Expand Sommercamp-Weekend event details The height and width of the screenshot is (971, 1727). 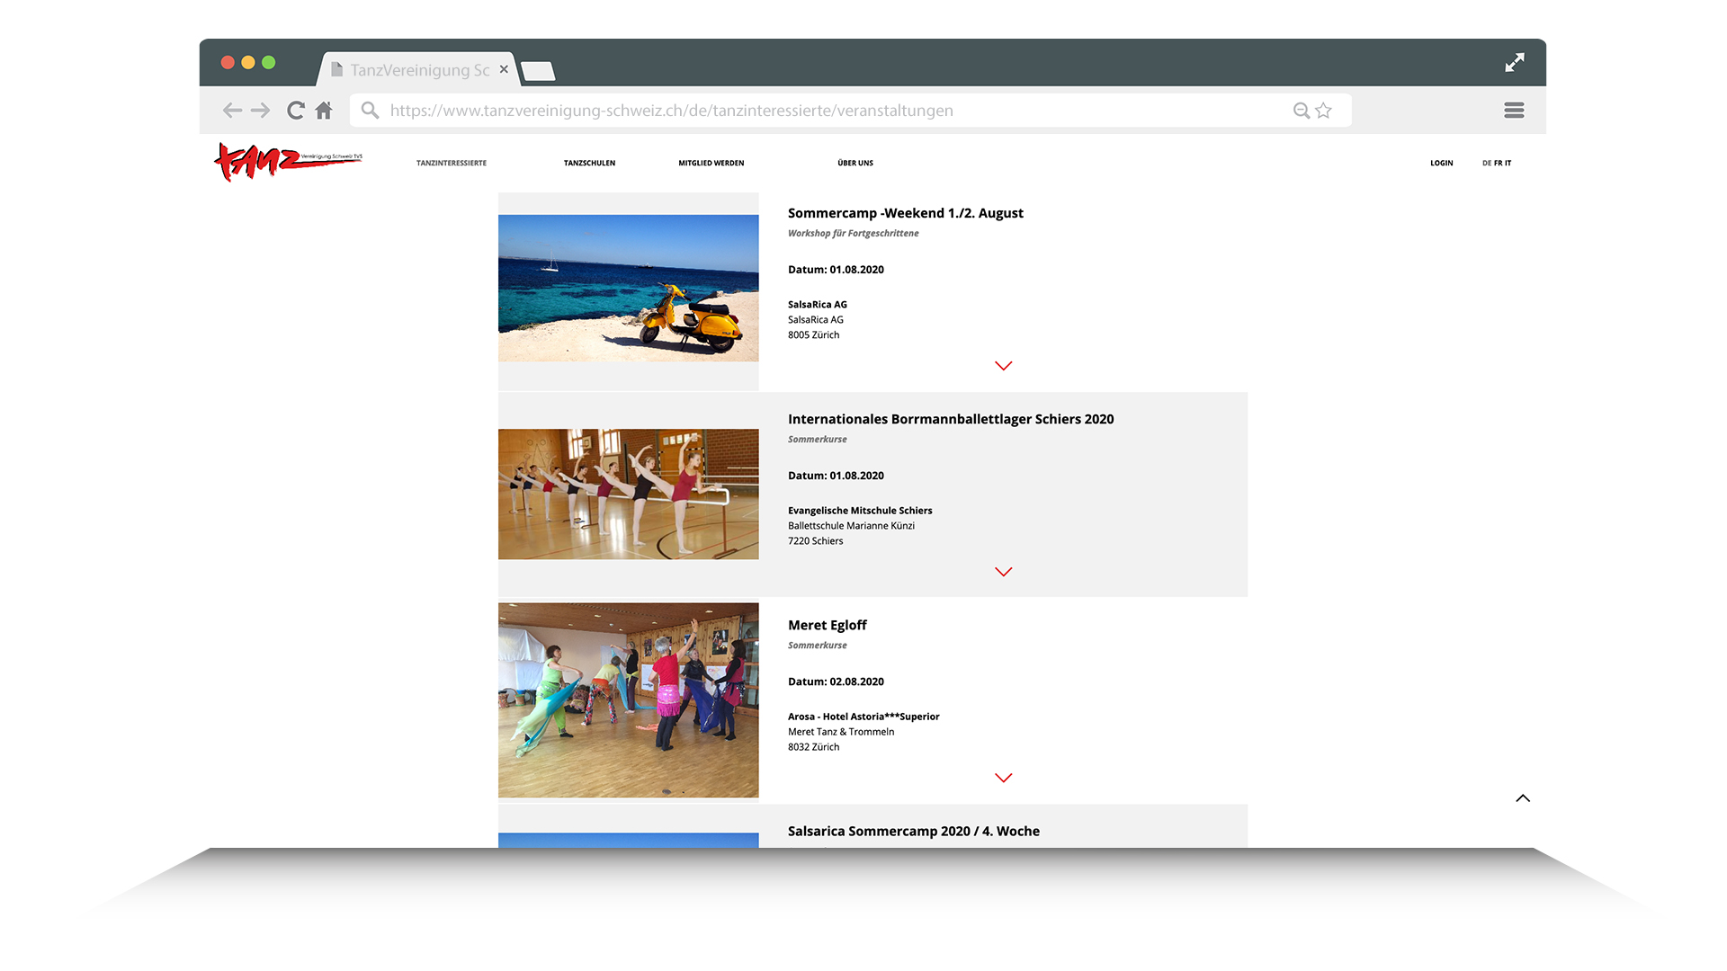tap(1004, 366)
